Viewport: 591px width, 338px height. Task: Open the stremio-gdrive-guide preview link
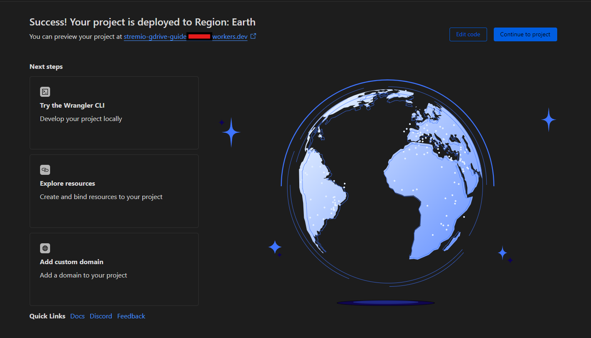[155, 37]
